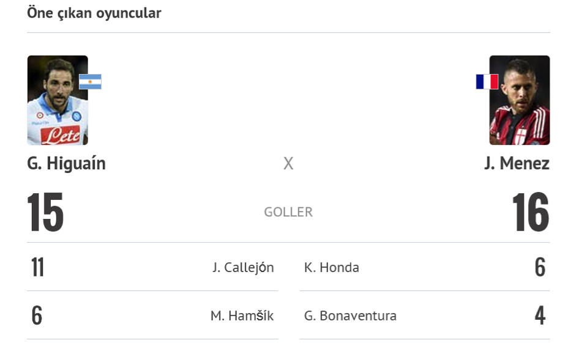This screenshot has height=343, width=579.
Task: Click Callejón's goal count 11
Action: 38,267
